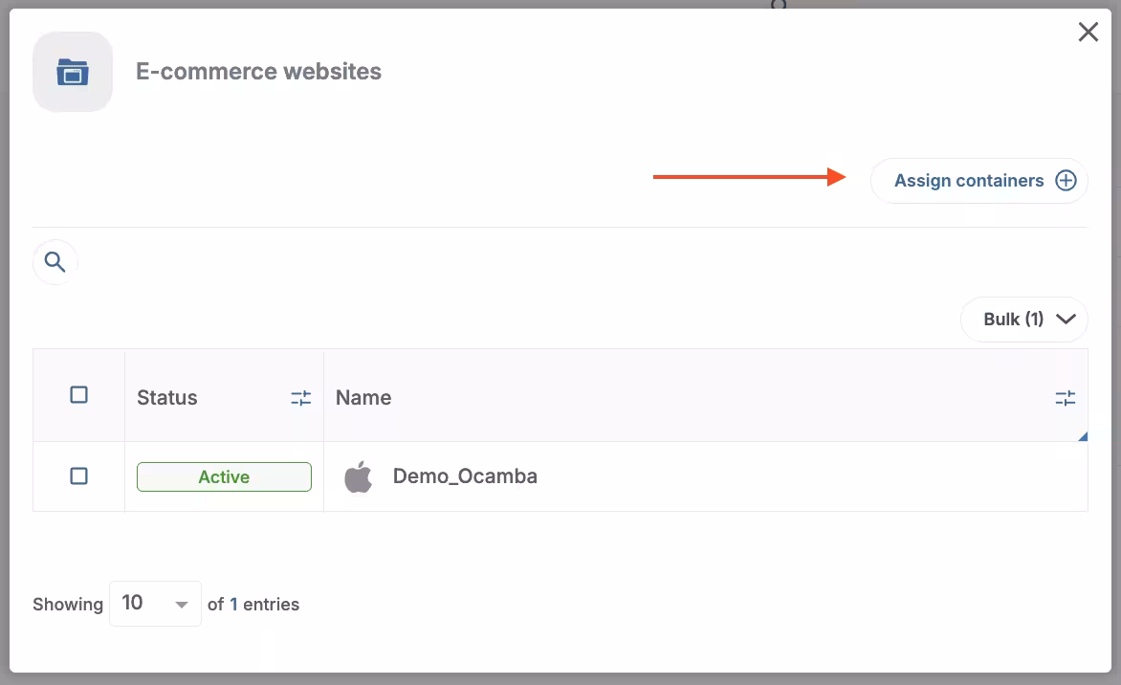Click the plus circle icon beside Assign containers

1066,181
